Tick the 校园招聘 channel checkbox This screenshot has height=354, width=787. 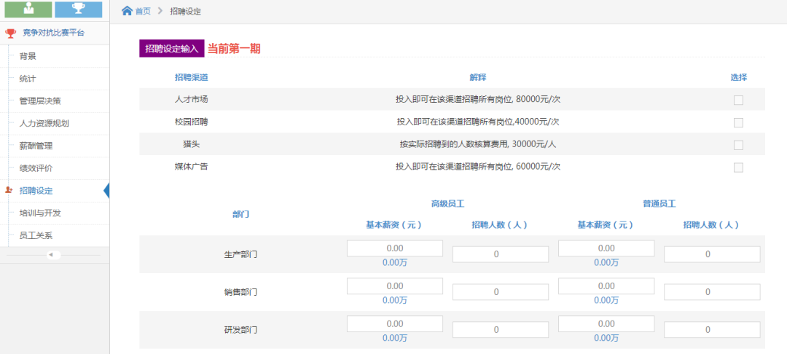click(x=738, y=122)
